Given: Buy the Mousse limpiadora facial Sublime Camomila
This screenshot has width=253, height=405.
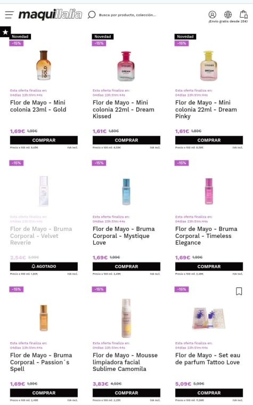Looking at the screenshot, I should click(x=126, y=393).
